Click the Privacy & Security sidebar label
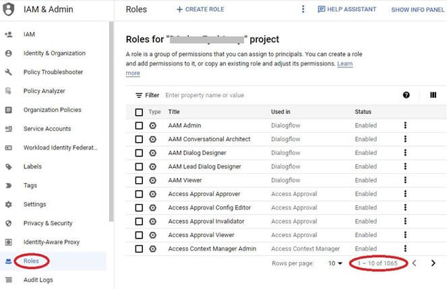Viewport: 447px width, 289px height. tap(48, 223)
